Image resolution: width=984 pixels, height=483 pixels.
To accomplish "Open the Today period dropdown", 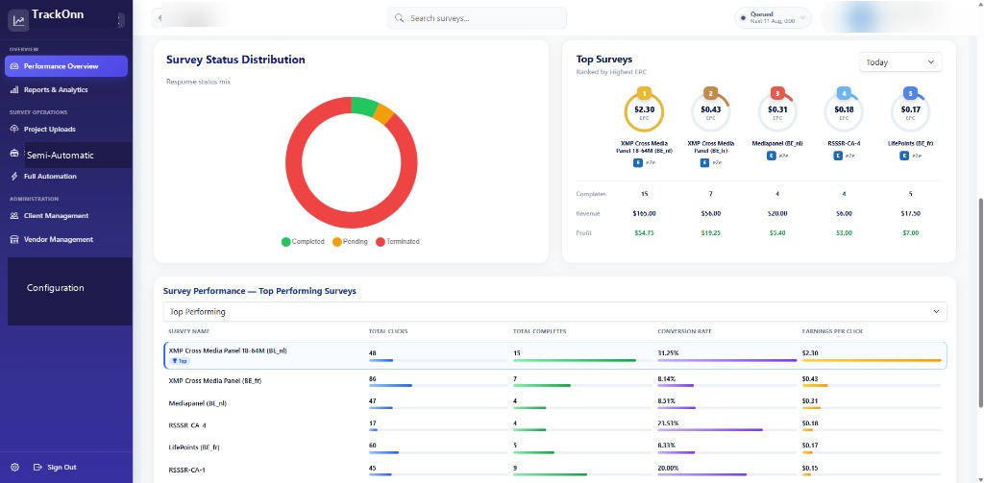I will (x=899, y=62).
